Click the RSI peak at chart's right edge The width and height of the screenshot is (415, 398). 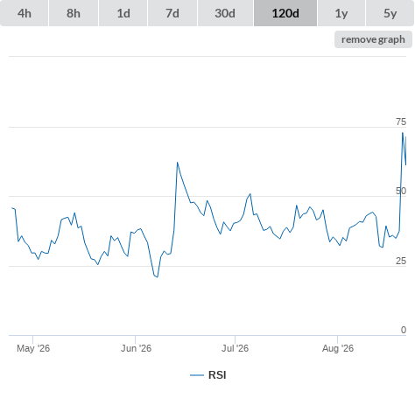[x=403, y=133]
